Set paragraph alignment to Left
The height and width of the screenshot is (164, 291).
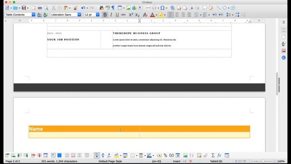171,15
